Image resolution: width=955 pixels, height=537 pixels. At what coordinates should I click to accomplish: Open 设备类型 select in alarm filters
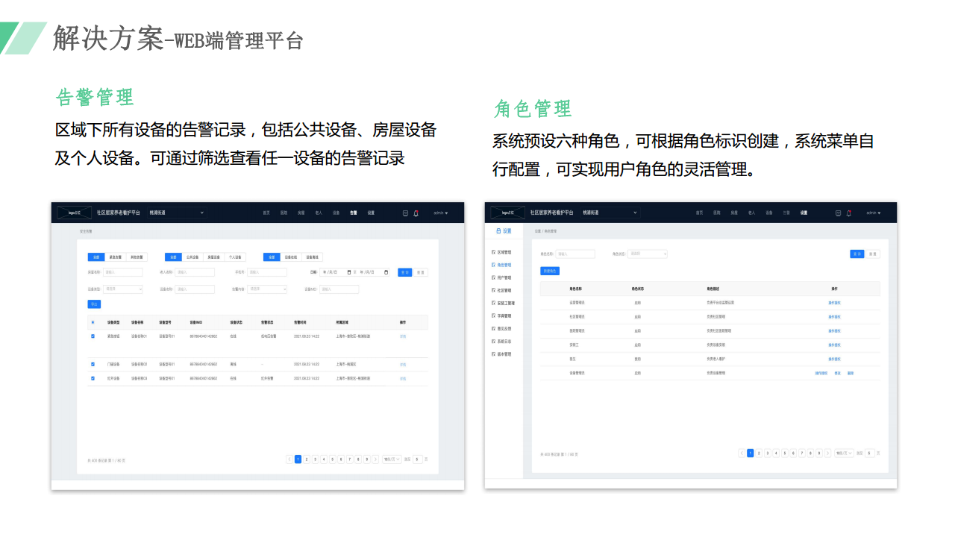click(x=123, y=289)
